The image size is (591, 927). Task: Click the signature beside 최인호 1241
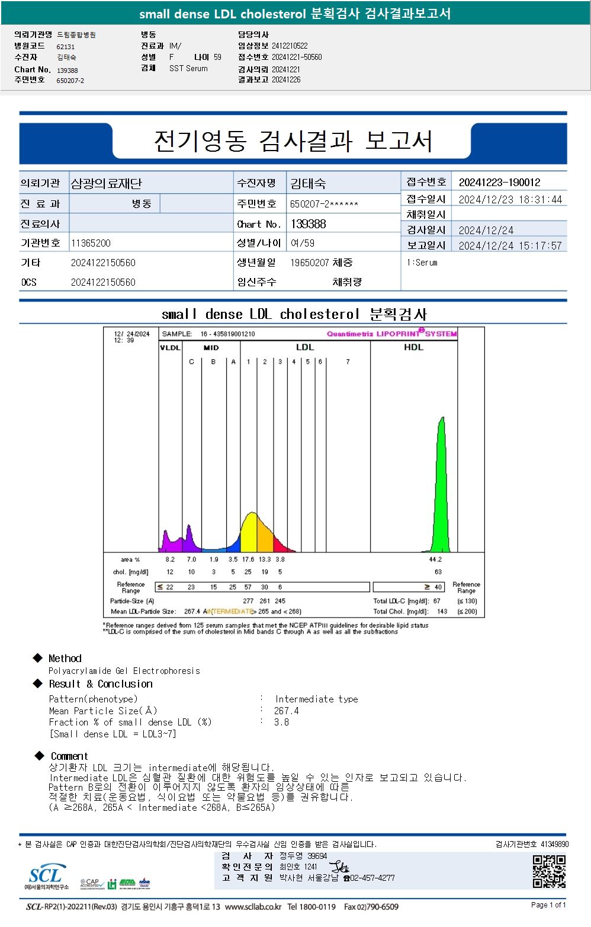click(x=338, y=867)
